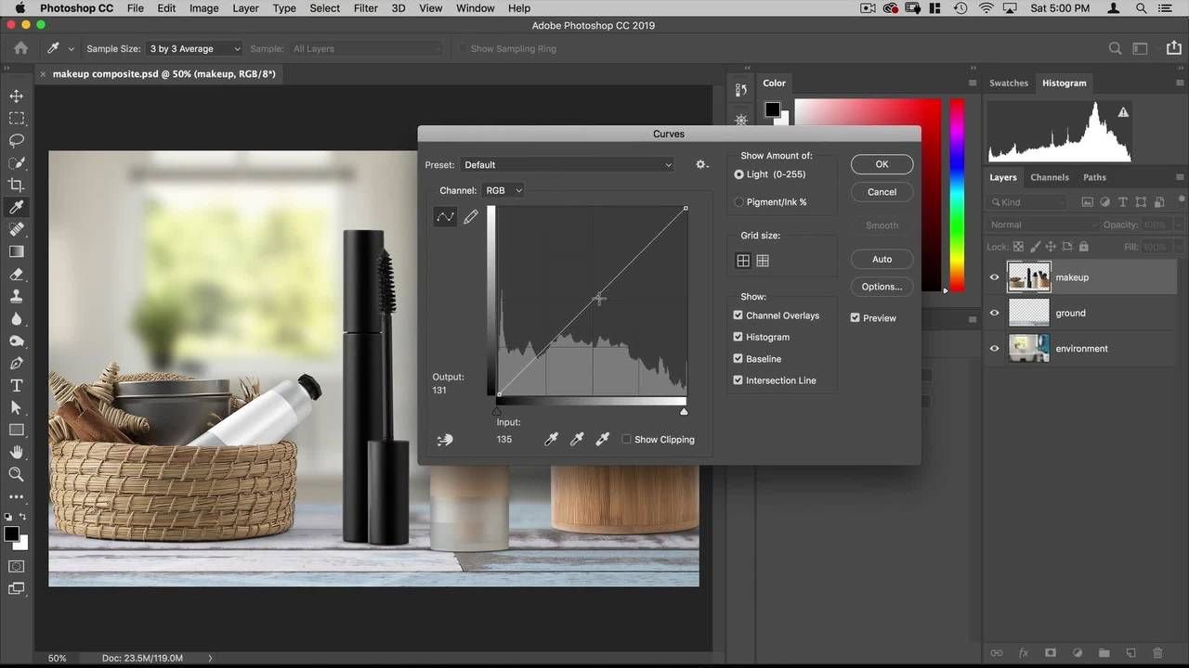Select the Pigment/Ink % radio option
Viewport: 1189px width, 668px height.
(x=739, y=201)
